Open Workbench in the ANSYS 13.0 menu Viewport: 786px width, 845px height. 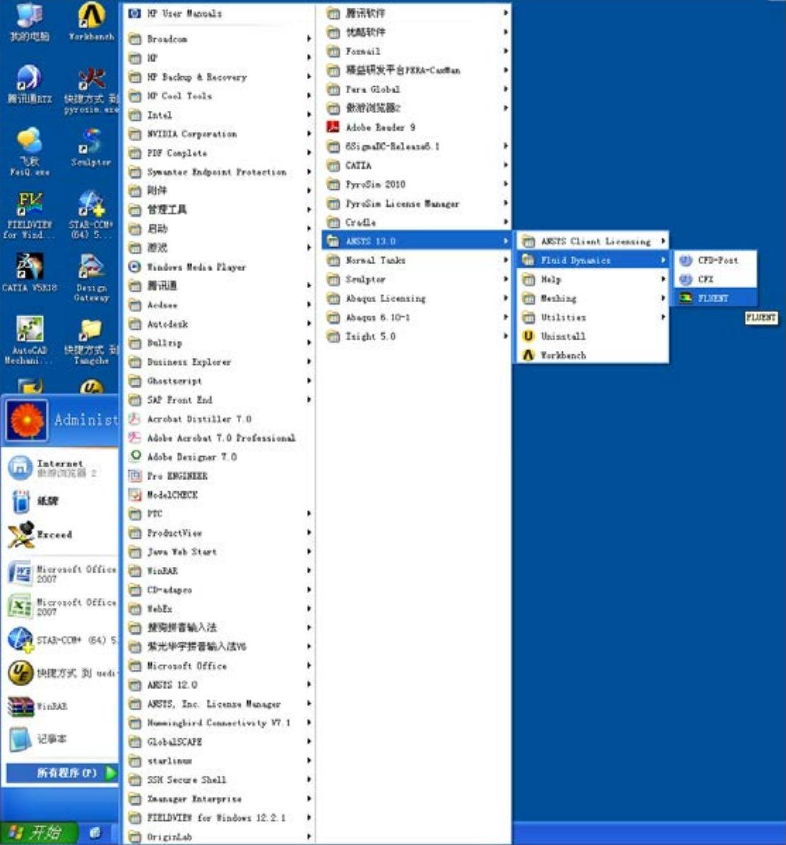593,355
